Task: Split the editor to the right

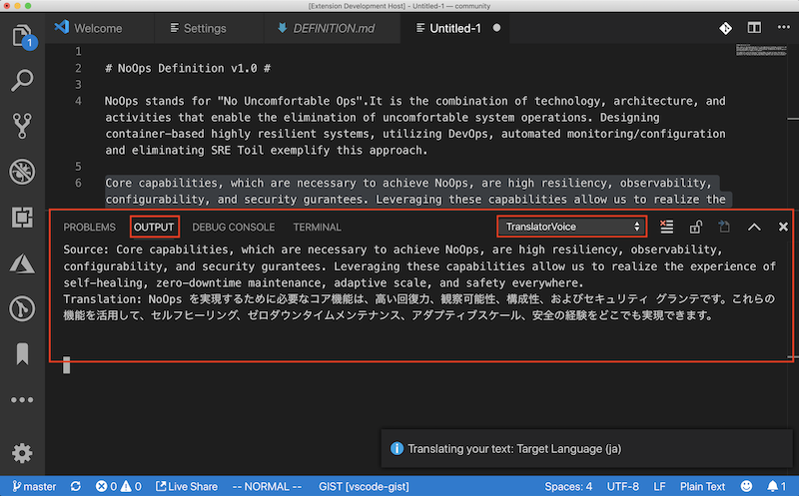Action: [x=753, y=28]
